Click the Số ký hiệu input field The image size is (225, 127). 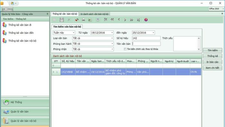(146, 38)
